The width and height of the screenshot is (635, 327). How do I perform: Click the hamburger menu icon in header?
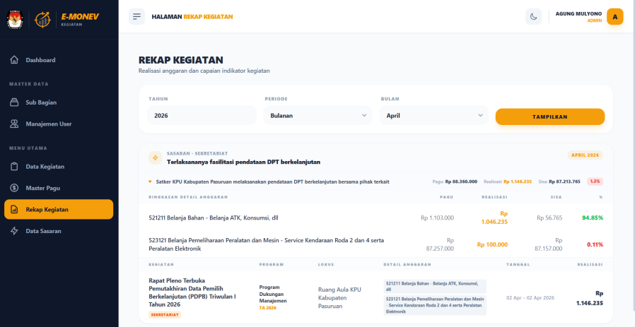coord(137,16)
